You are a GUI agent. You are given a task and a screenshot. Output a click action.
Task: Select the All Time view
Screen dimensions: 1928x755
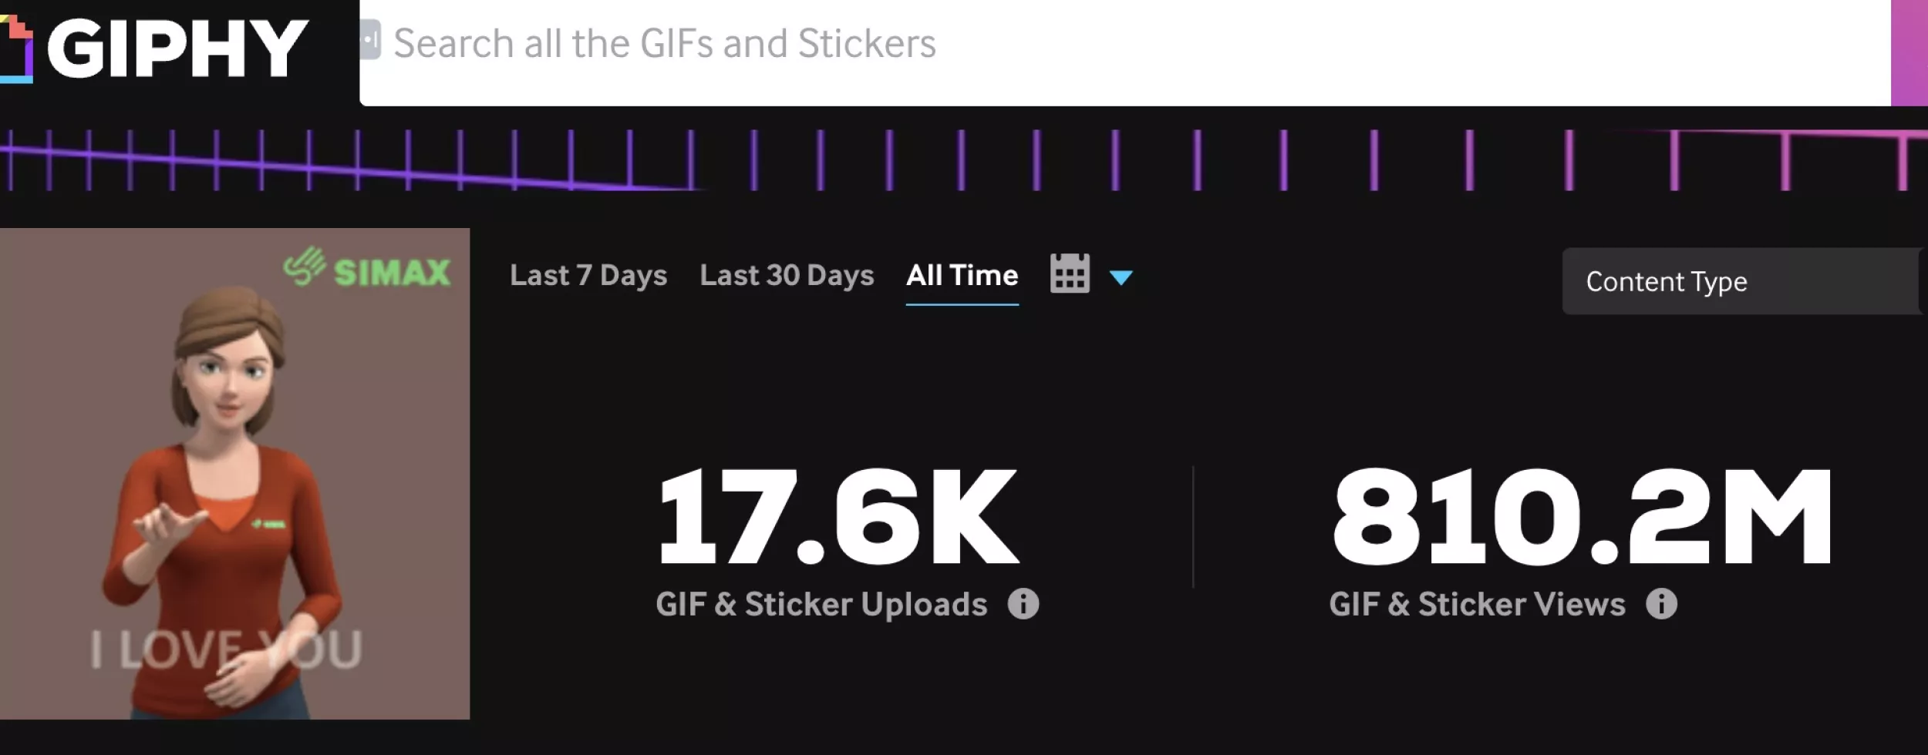pos(962,275)
